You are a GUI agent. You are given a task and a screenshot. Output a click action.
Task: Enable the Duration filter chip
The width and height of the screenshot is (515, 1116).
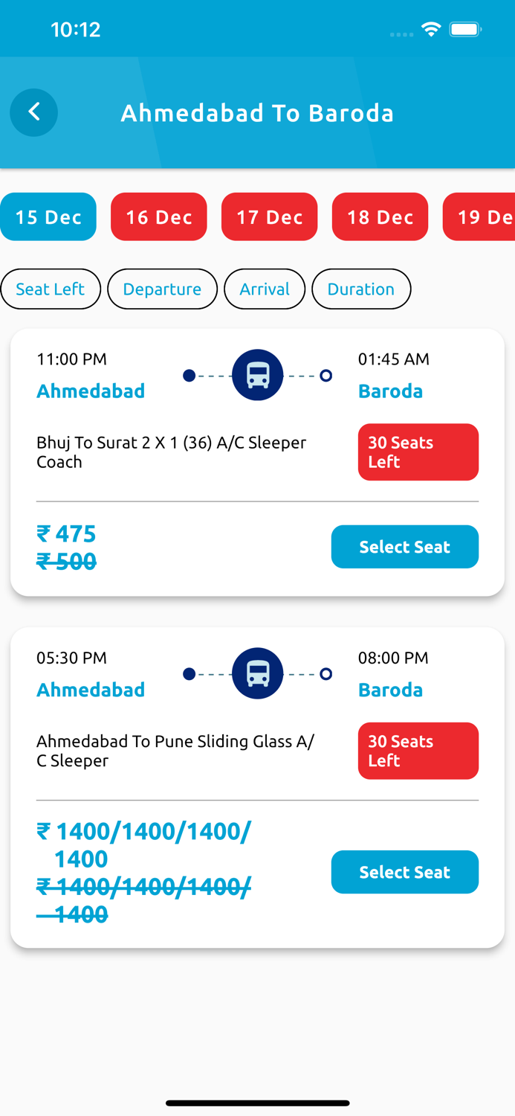[x=361, y=289]
